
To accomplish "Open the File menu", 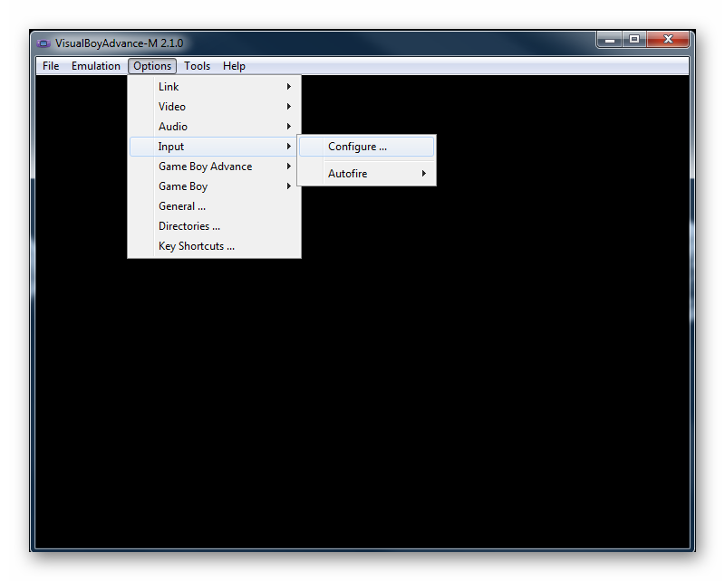I will [x=50, y=65].
